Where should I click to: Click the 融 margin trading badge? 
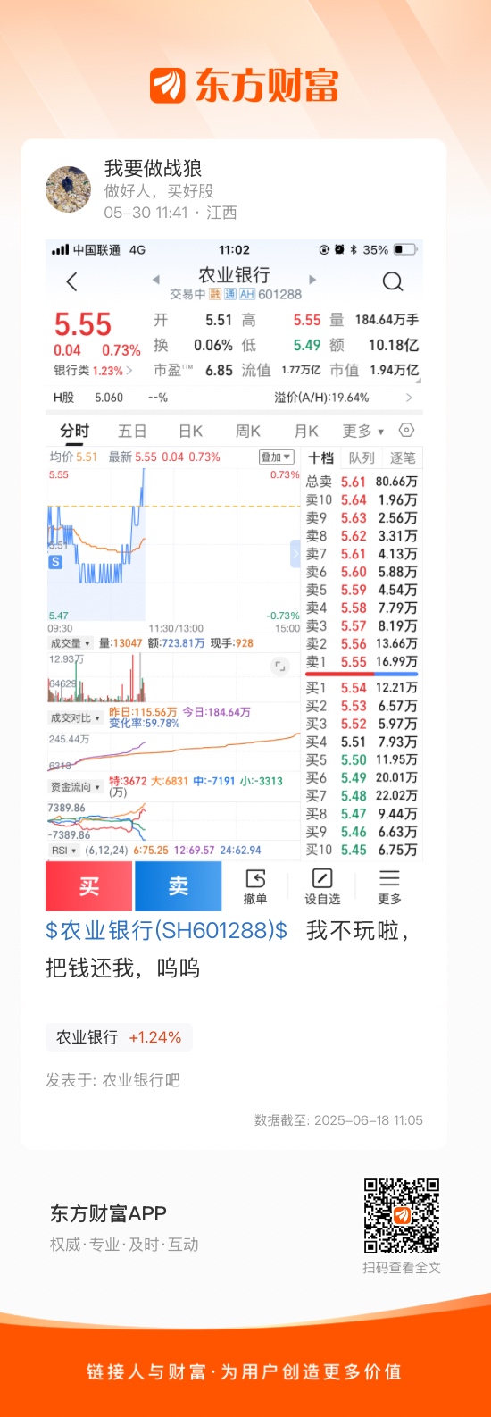pyautogui.click(x=215, y=294)
